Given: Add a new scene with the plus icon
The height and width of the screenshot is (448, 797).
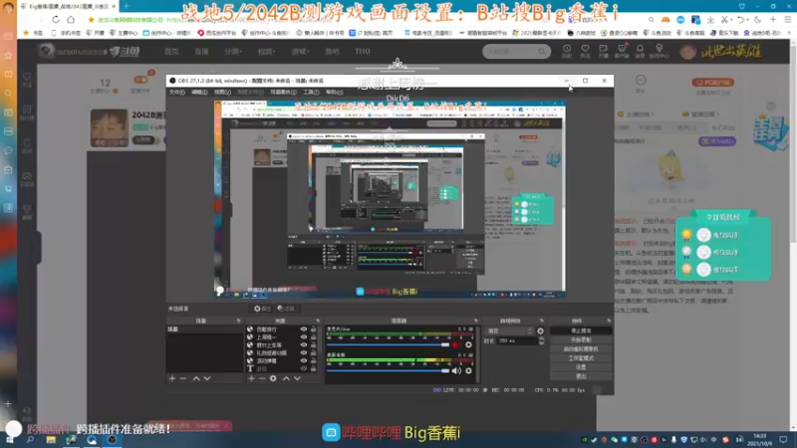Looking at the screenshot, I should click(x=172, y=378).
